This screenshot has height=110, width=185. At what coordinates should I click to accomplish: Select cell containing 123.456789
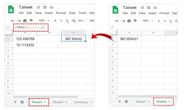[25, 38]
